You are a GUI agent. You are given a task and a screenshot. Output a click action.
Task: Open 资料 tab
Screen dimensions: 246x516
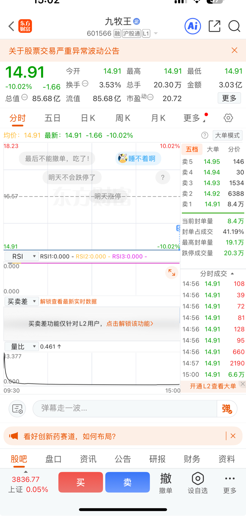(x=227, y=459)
